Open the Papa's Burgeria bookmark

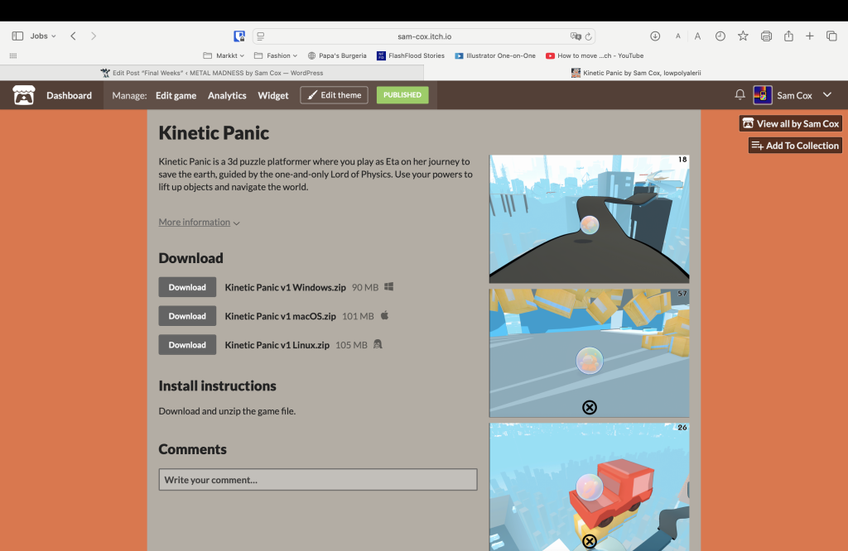337,55
